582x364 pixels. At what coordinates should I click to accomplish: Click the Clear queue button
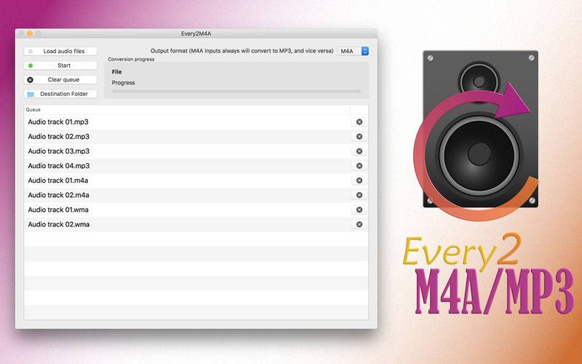coord(61,80)
